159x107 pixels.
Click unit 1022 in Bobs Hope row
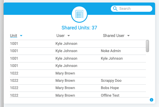[14, 88]
